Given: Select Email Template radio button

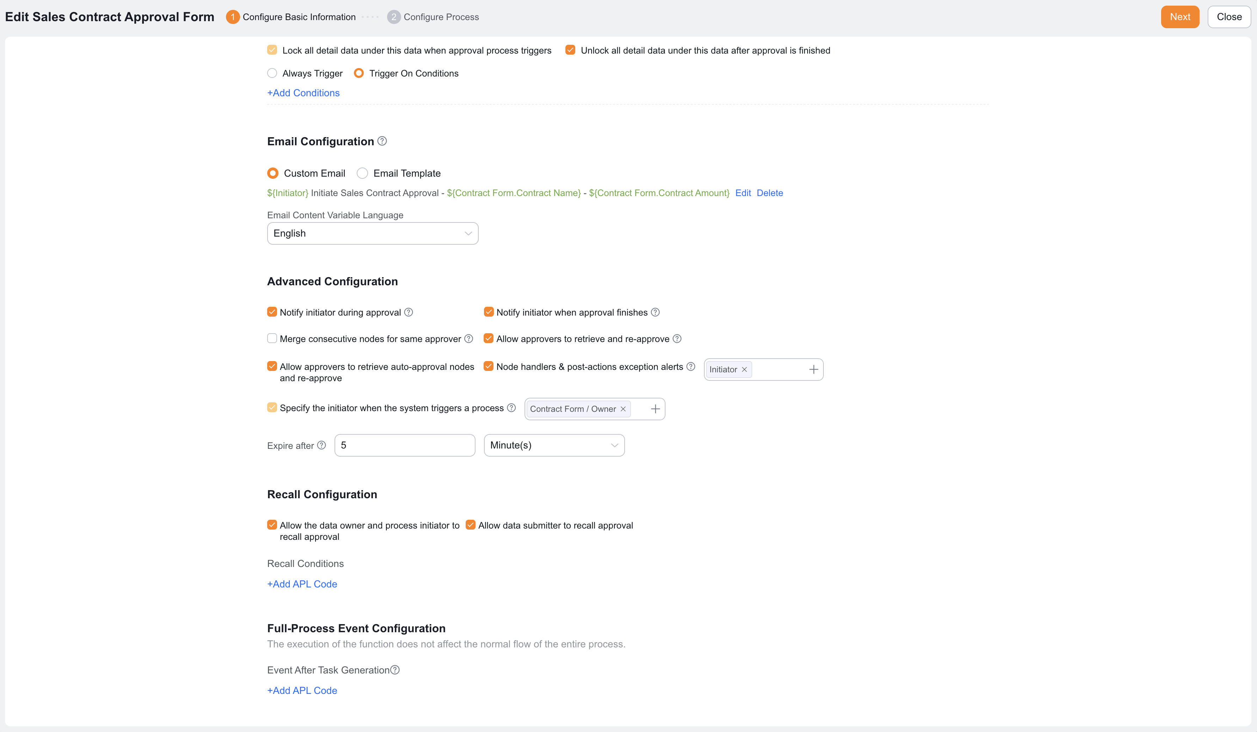Looking at the screenshot, I should click(362, 173).
